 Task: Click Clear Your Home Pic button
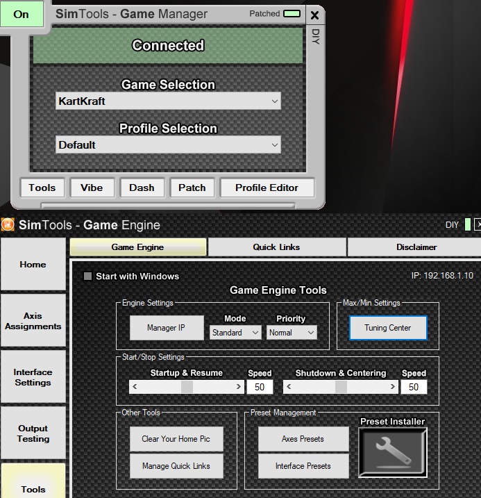[x=176, y=439]
